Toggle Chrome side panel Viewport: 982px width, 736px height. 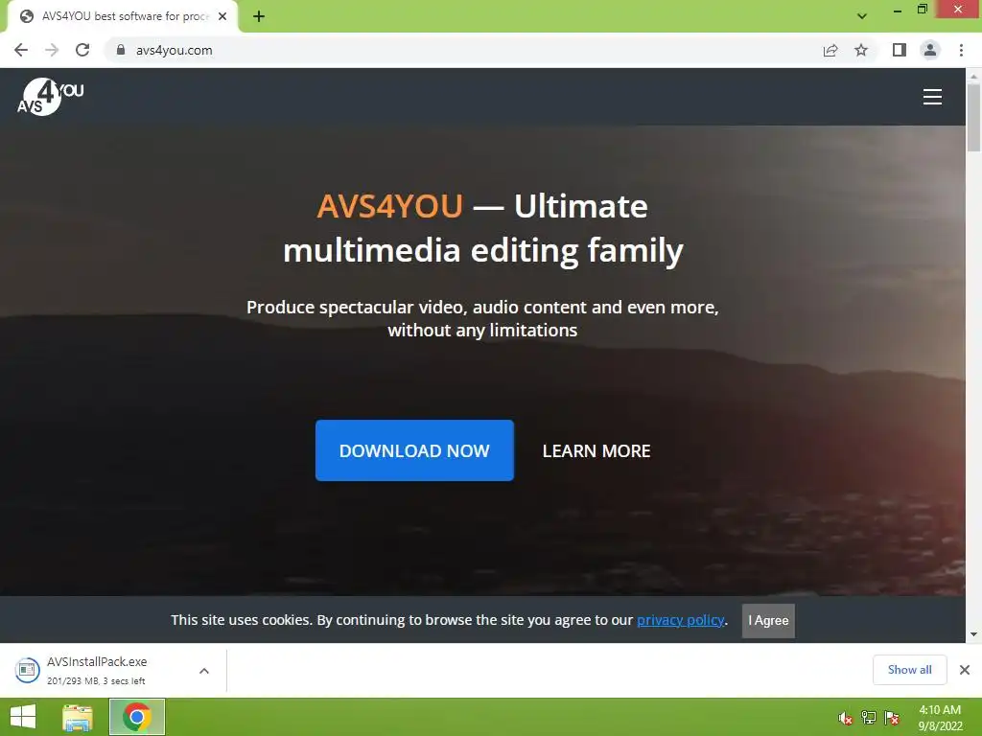point(900,50)
